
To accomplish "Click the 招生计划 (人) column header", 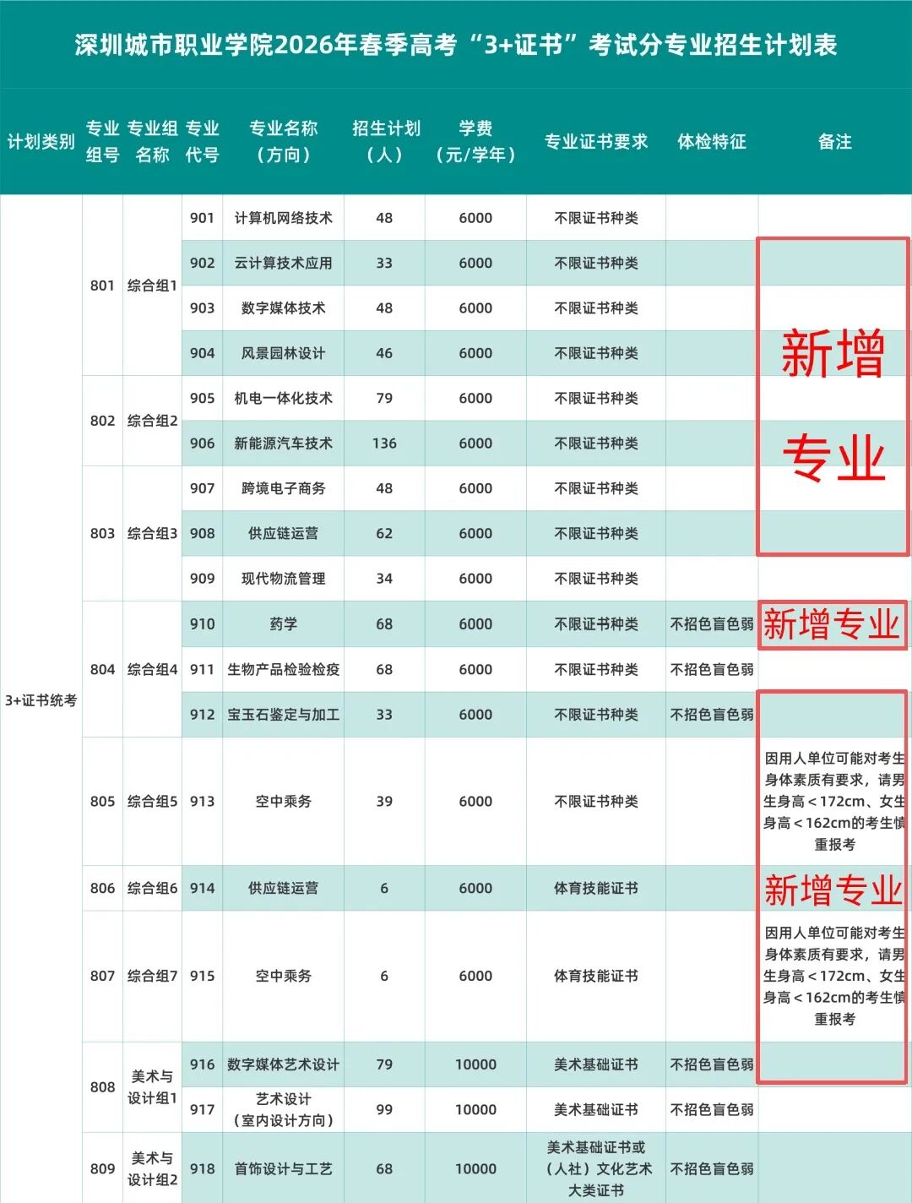I will [385, 142].
